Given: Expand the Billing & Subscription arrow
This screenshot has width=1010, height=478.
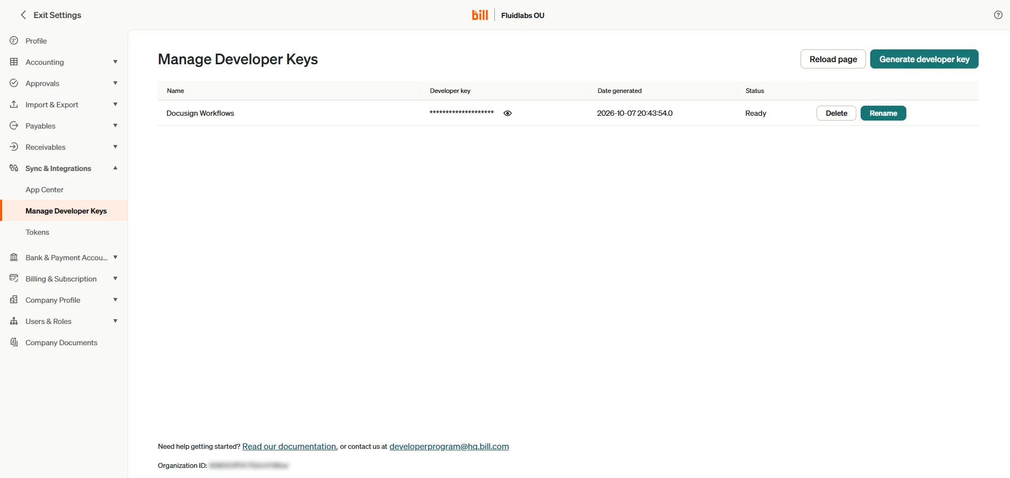Looking at the screenshot, I should click(x=115, y=278).
